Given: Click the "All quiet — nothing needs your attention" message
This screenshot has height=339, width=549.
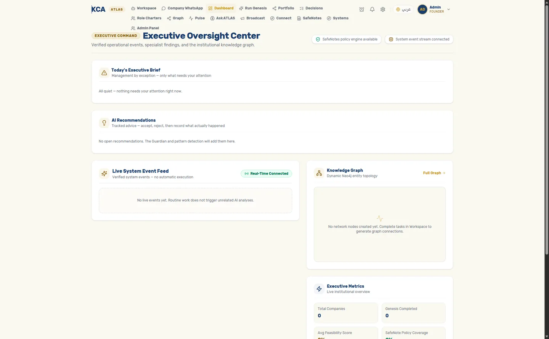Looking at the screenshot, I should 140,91.
